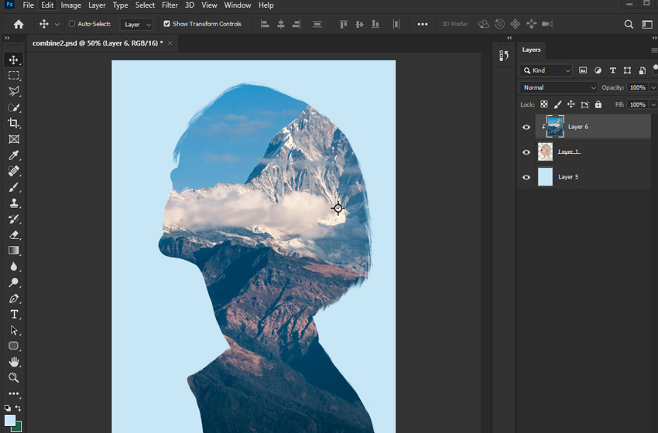Toggle filter for type layers

pos(612,70)
